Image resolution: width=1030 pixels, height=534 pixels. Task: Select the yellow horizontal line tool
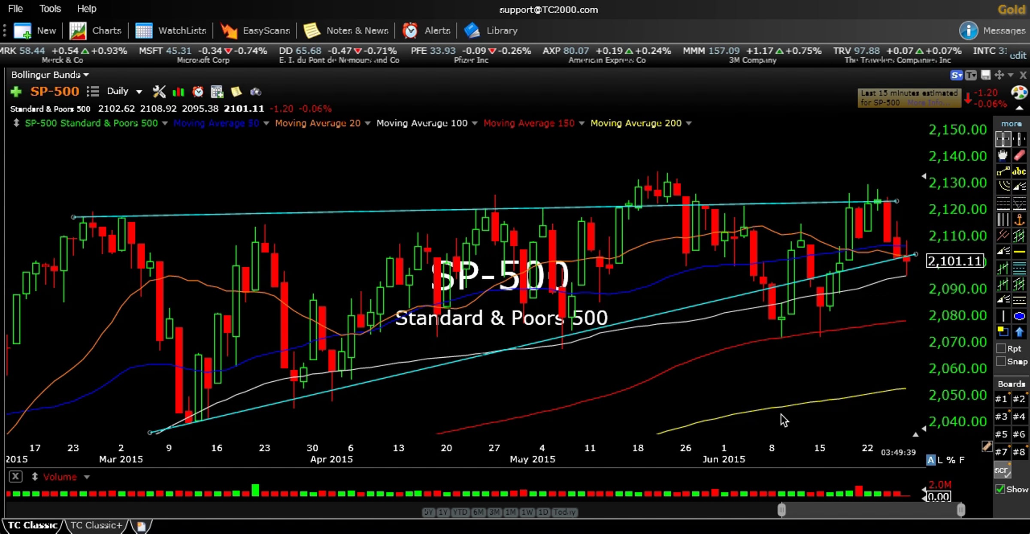pyautogui.click(x=1019, y=252)
